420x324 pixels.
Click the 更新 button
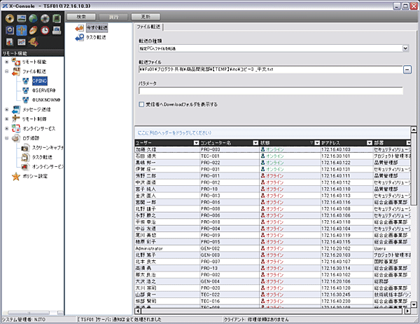[x=146, y=15]
